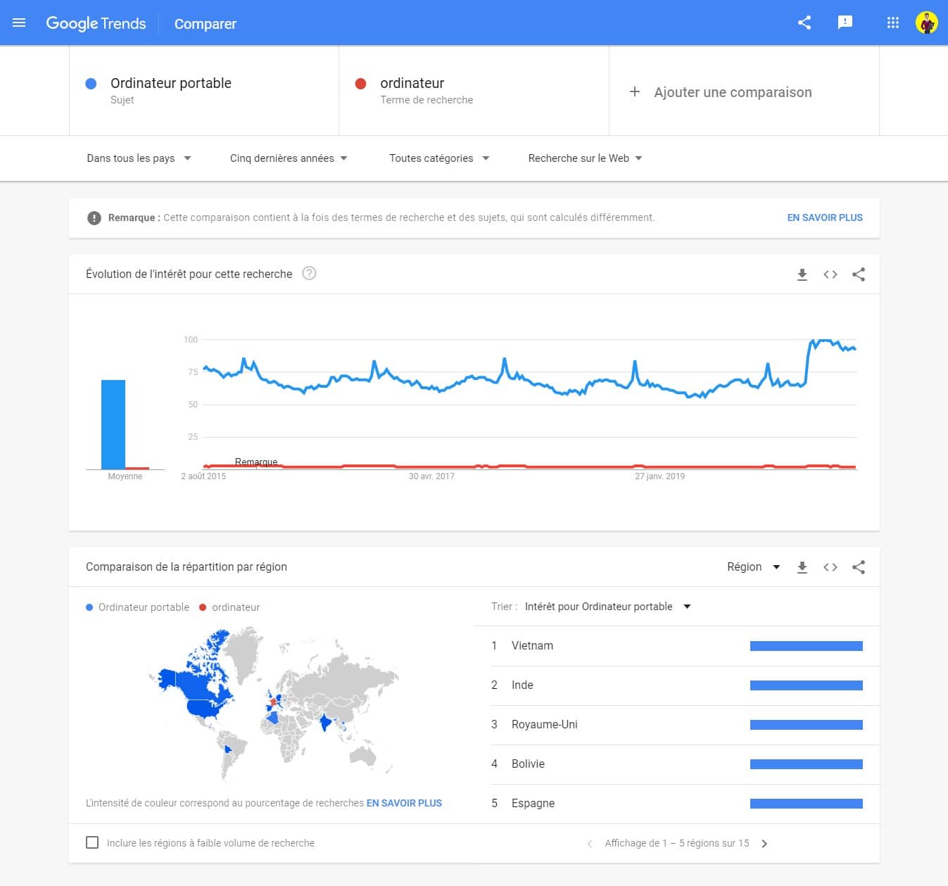Click the blue dot next to Ordinateur portable
948x886 pixels.
tap(91, 84)
